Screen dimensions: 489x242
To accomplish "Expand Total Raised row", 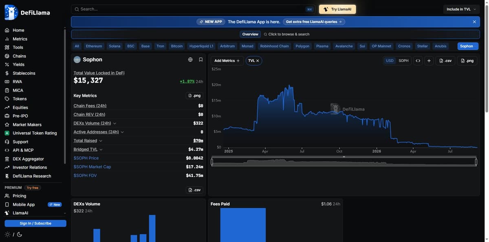I will (101, 141).
